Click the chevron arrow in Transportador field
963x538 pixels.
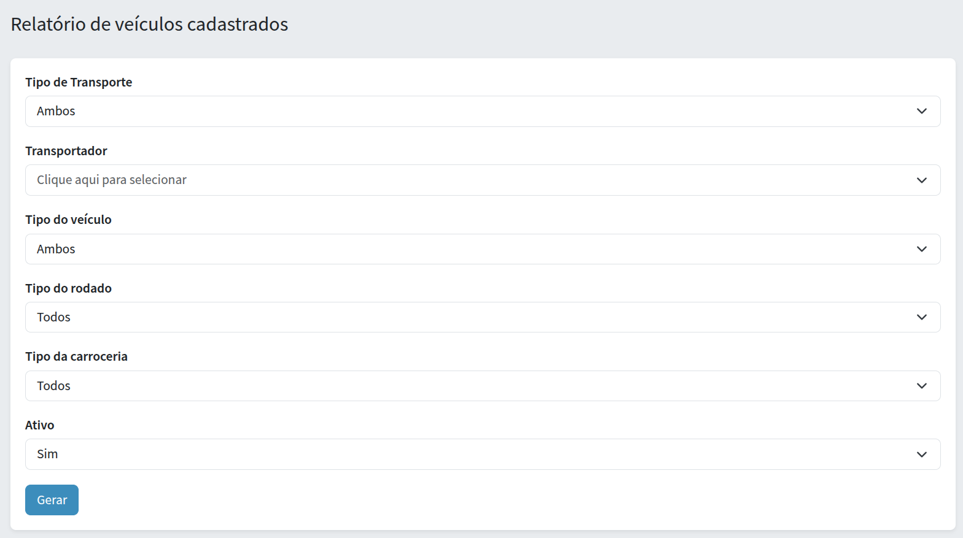pos(921,180)
